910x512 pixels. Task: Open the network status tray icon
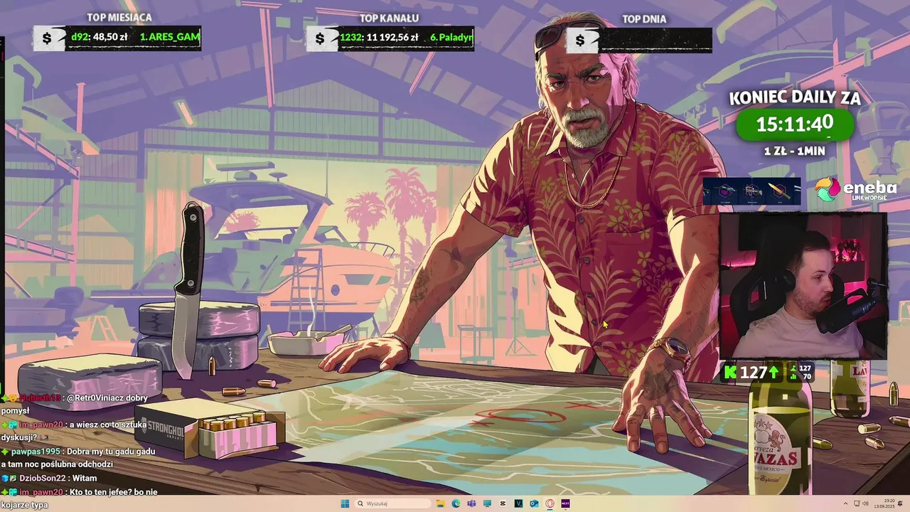(857, 503)
